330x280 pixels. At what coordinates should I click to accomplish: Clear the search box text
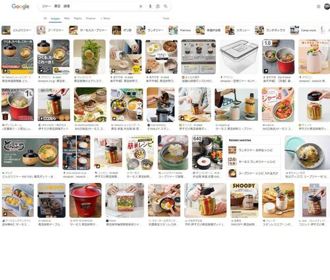[141, 7]
